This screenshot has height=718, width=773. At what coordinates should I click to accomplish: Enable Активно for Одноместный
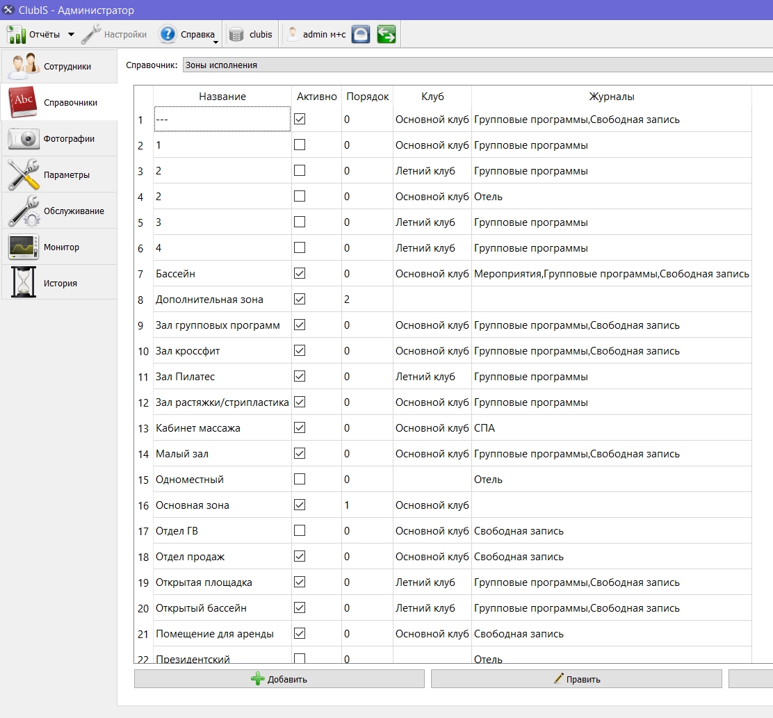click(299, 479)
